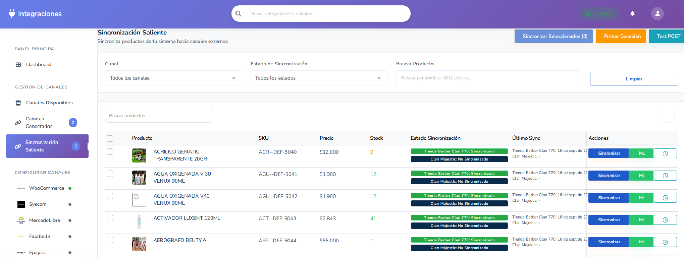Click the Limpiar filters button
The width and height of the screenshot is (684, 258).
pos(634,79)
